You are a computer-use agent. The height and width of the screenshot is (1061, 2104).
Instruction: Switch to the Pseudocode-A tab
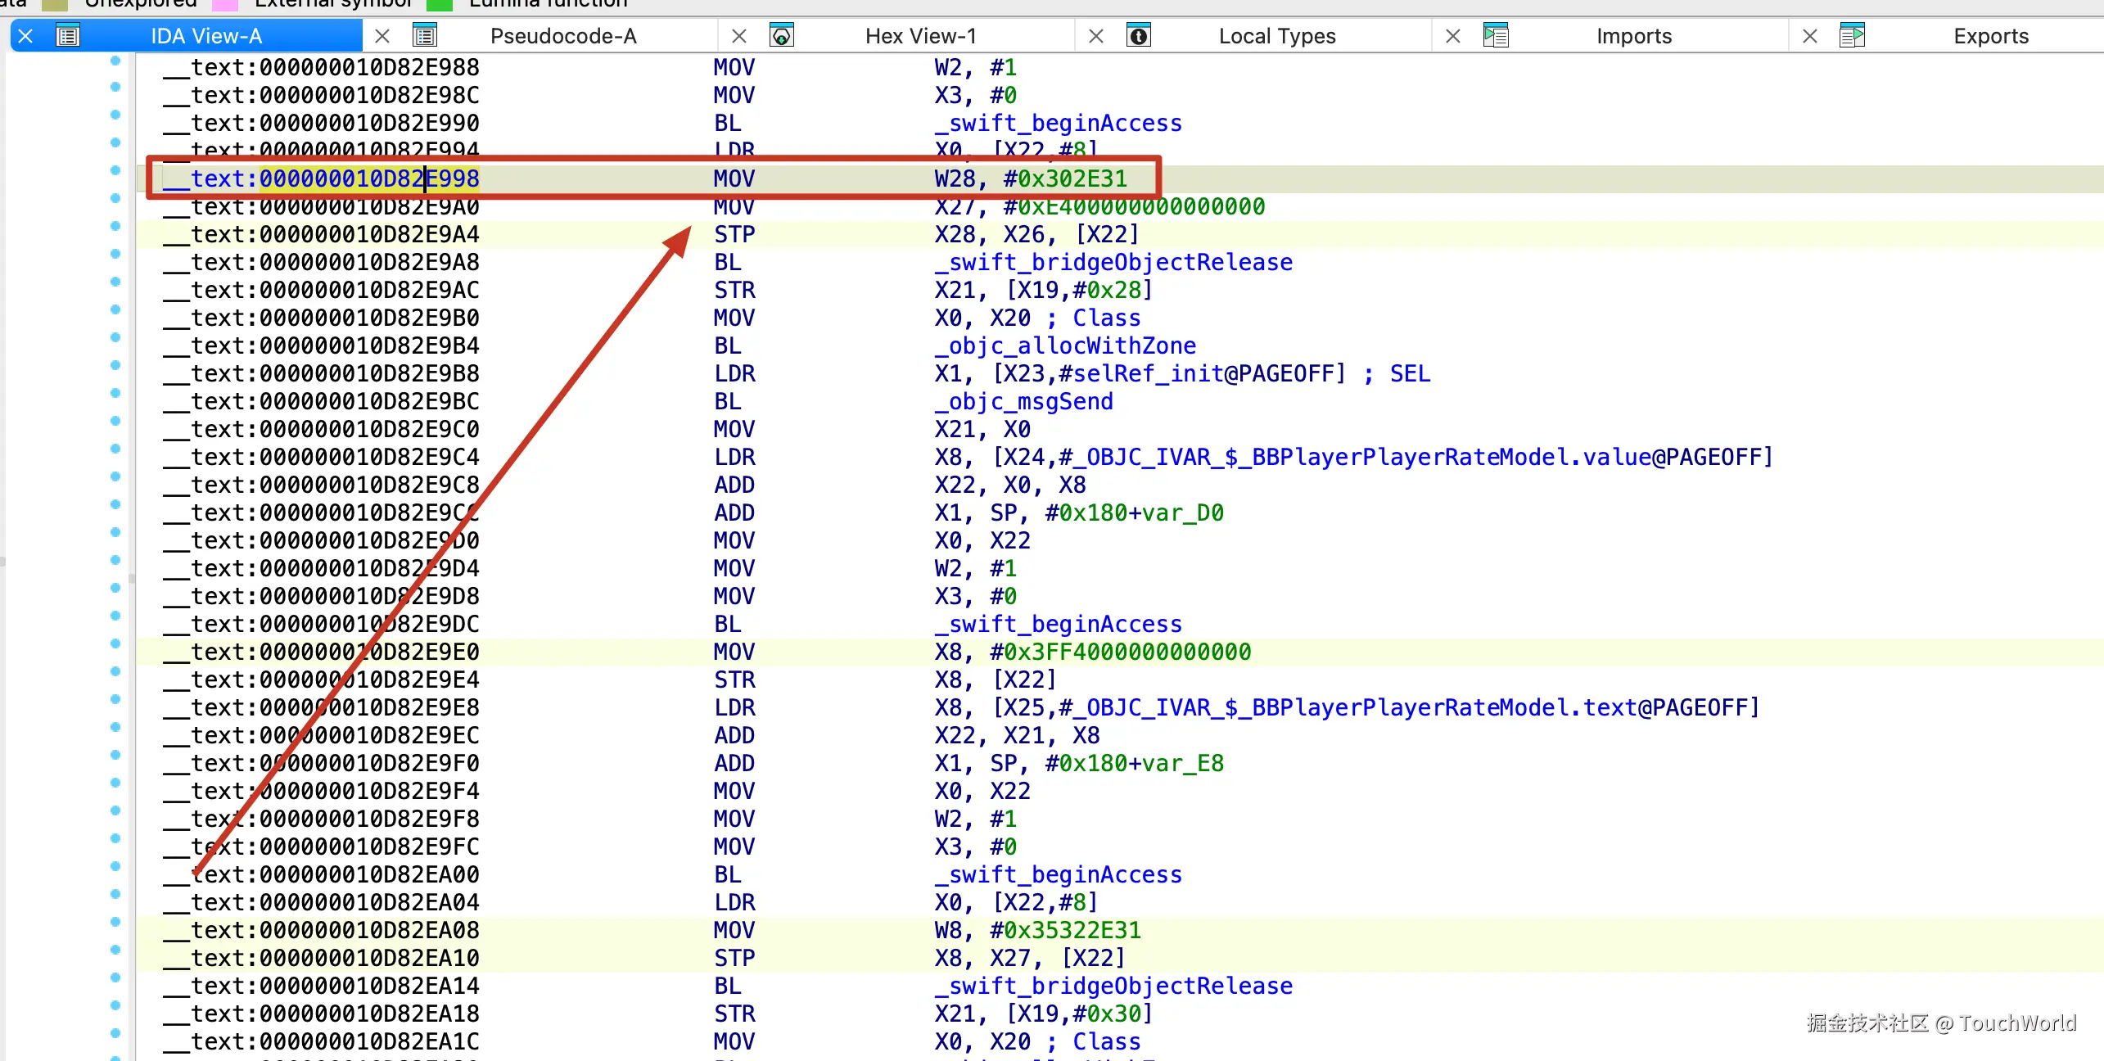coord(563,36)
